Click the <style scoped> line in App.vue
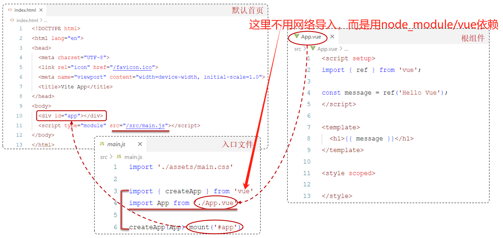The height and width of the screenshot is (238, 503). tap(348, 174)
